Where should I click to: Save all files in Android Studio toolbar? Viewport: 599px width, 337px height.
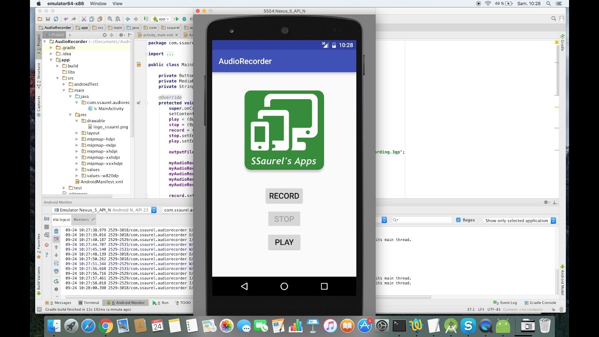pyautogui.click(x=48, y=19)
